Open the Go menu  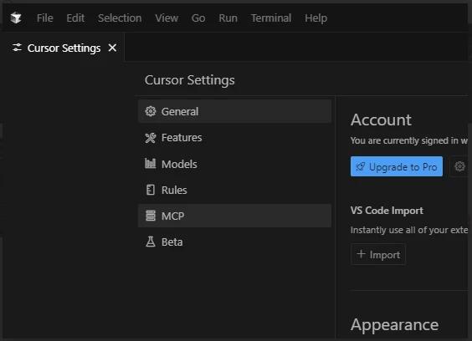pos(198,18)
